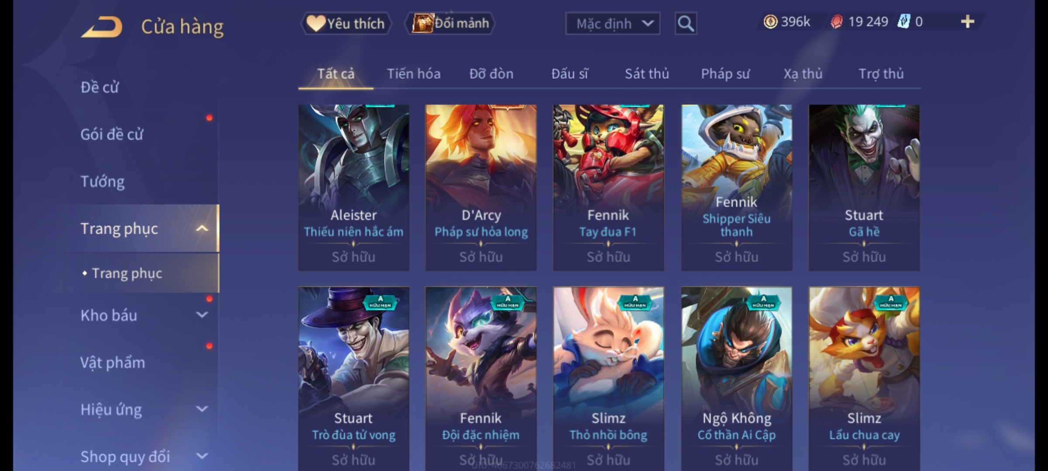Open the Mặc định sort dropdown
1048x471 pixels.
coord(612,24)
